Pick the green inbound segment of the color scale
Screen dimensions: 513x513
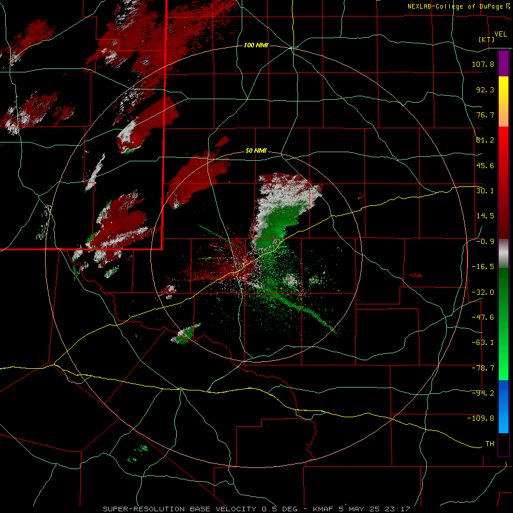[503, 324]
